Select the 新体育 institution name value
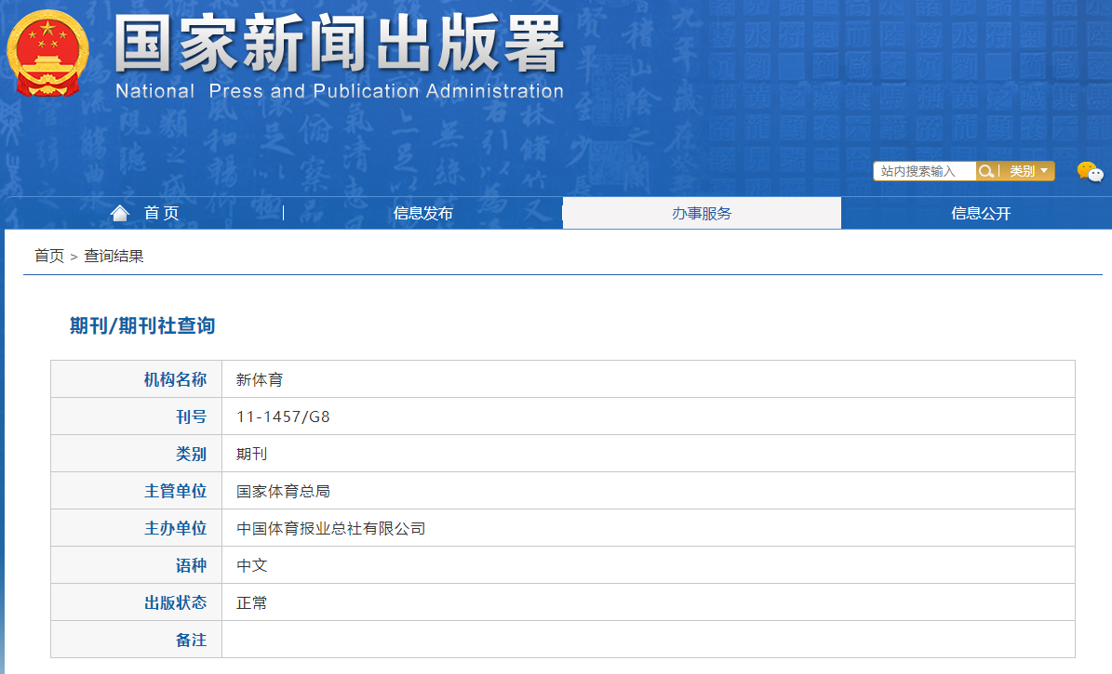Viewport: 1112px width, 674px height. click(x=260, y=380)
